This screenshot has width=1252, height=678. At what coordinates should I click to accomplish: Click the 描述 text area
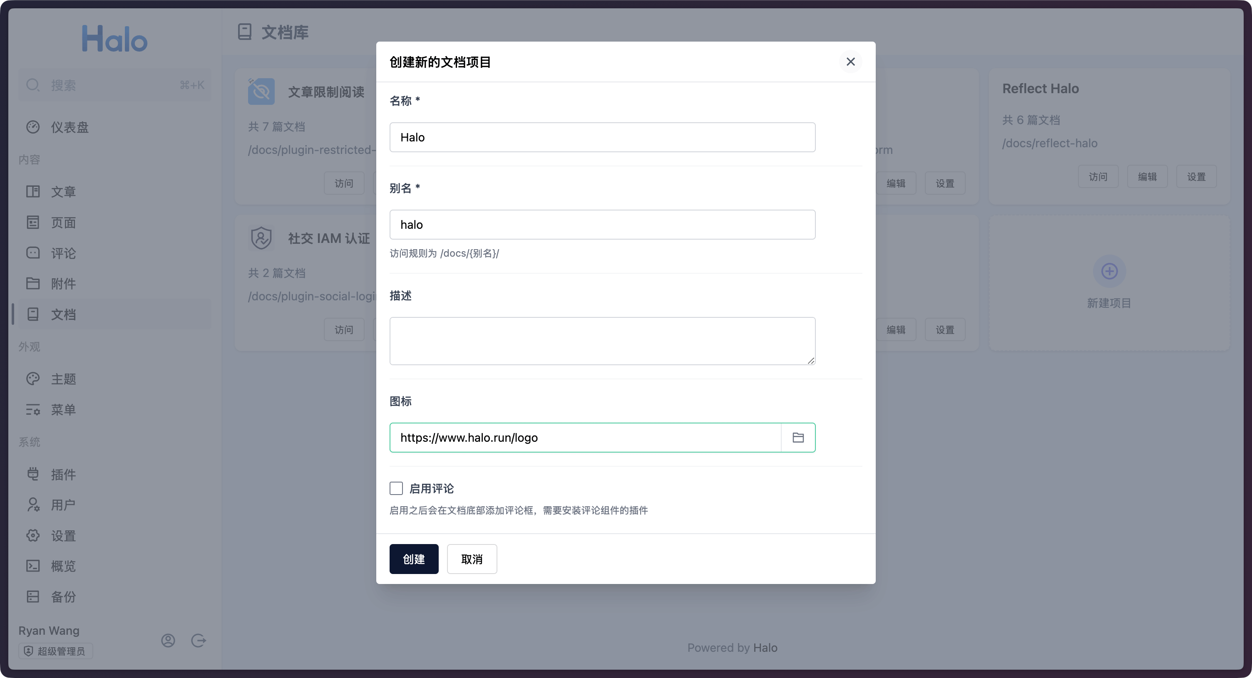click(602, 341)
